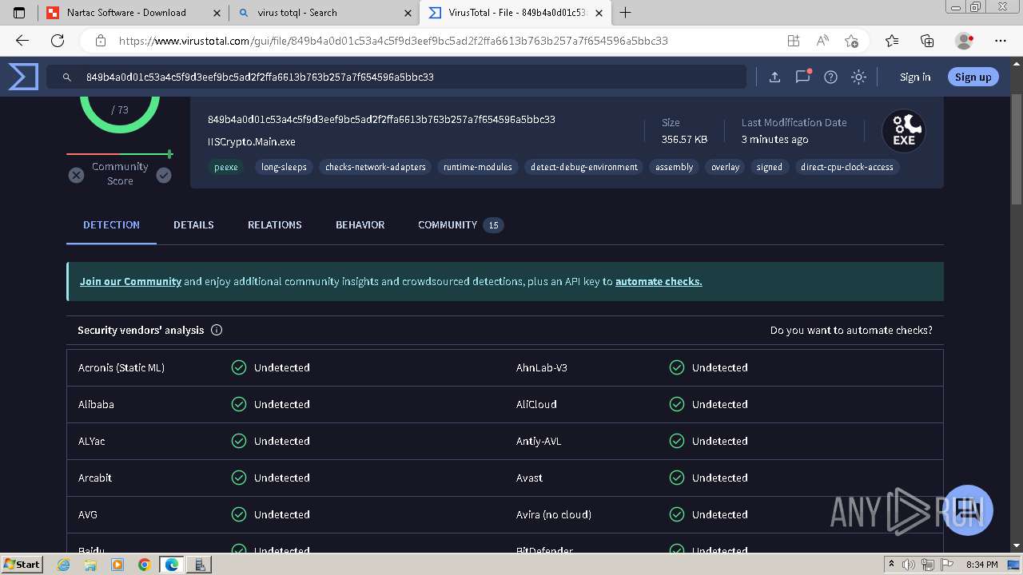Click the Acronis (Static ML) vendor name
1023x575 pixels.
tap(121, 368)
